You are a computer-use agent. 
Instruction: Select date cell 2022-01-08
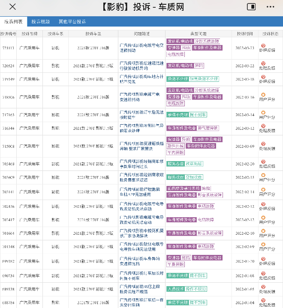tap(245, 276)
